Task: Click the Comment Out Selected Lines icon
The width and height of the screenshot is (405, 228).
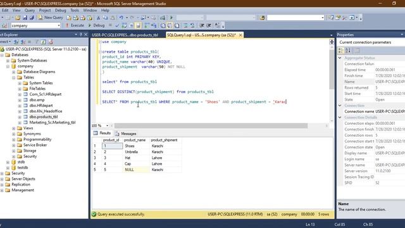Action: (185, 25)
